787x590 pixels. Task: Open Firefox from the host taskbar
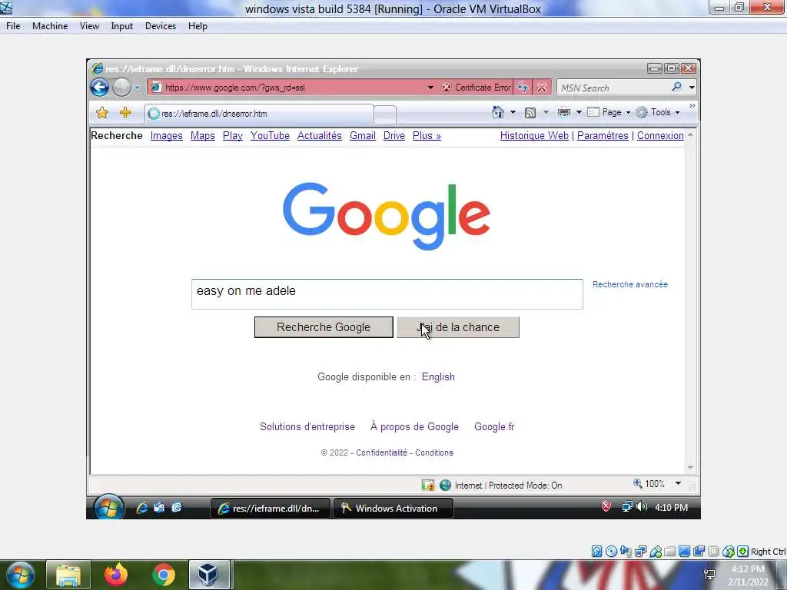116,575
